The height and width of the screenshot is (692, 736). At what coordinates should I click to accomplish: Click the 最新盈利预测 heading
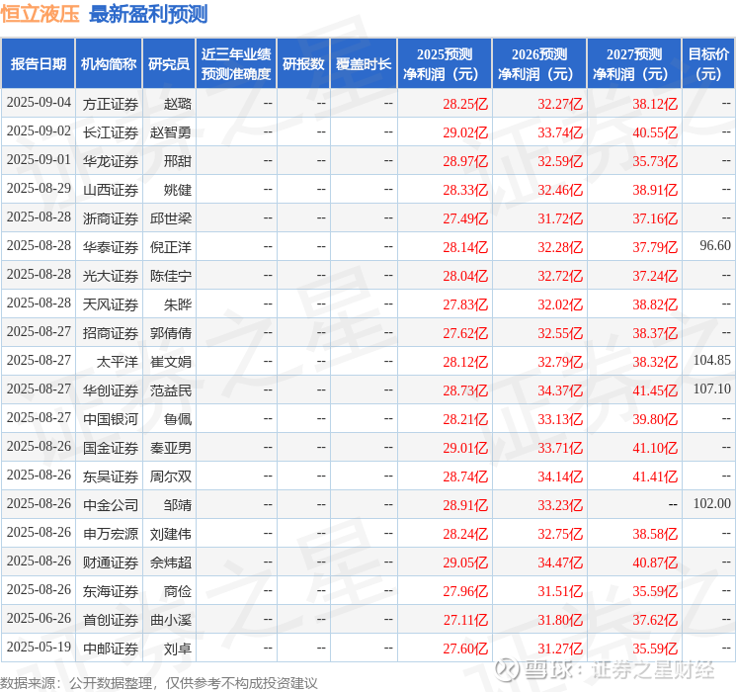point(148,14)
